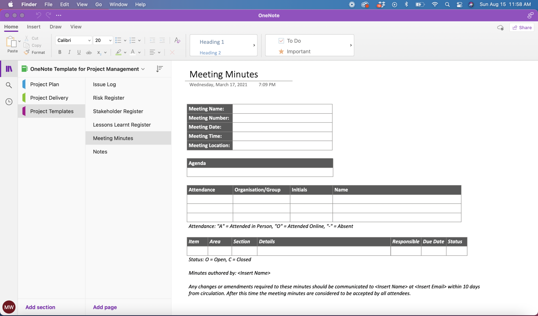The width and height of the screenshot is (538, 316).
Task: Open the sharing people icon in title bar
Action: [530, 15]
